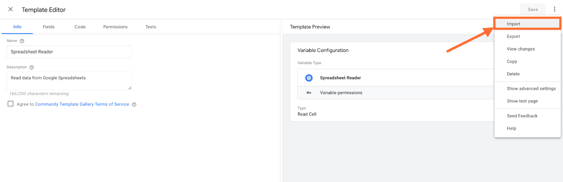Open the Permissions tab
This screenshot has height=182, width=563.
click(x=115, y=27)
